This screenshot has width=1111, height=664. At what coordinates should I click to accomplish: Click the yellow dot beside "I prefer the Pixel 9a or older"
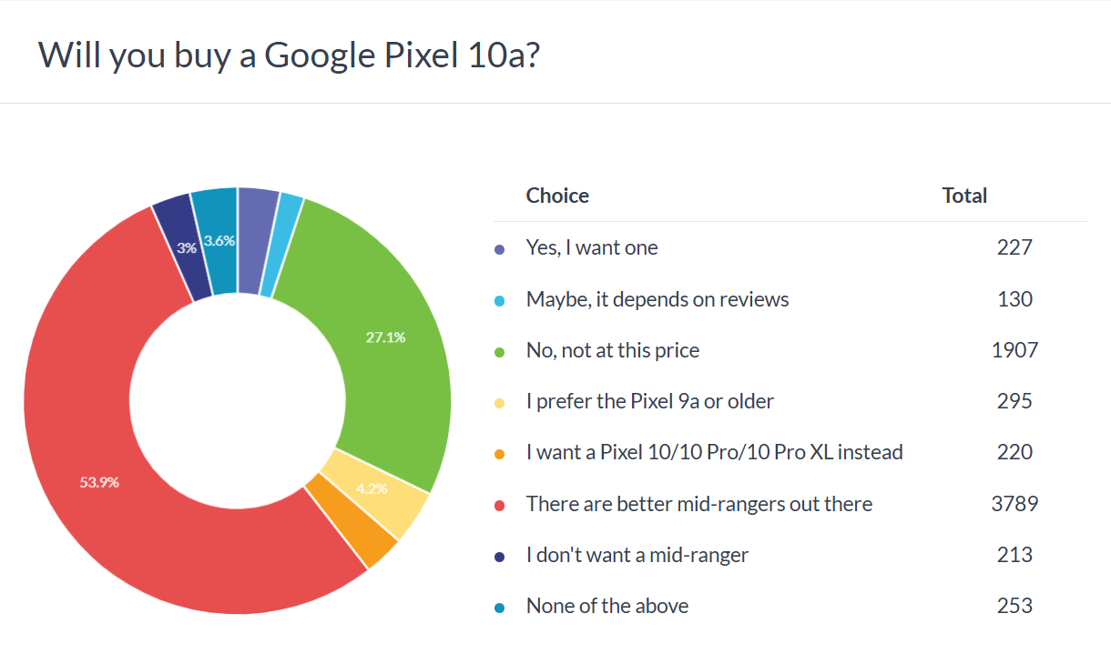[x=499, y=402]
